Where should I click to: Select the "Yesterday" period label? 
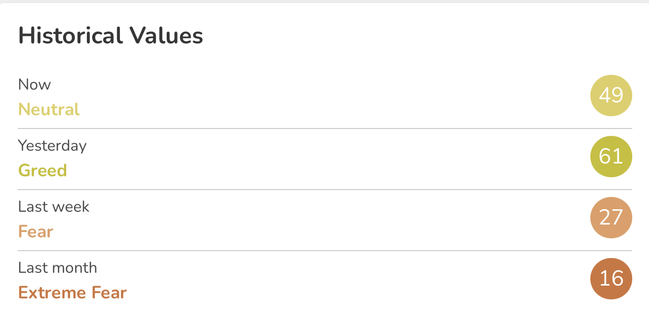[x=52, y=146]
